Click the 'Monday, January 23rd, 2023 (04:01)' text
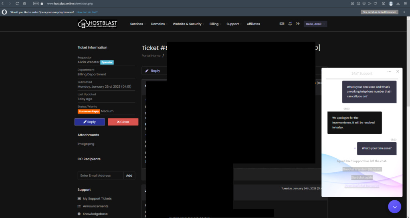This screenshot has height=218, width=410. click(x=104, y=87)
